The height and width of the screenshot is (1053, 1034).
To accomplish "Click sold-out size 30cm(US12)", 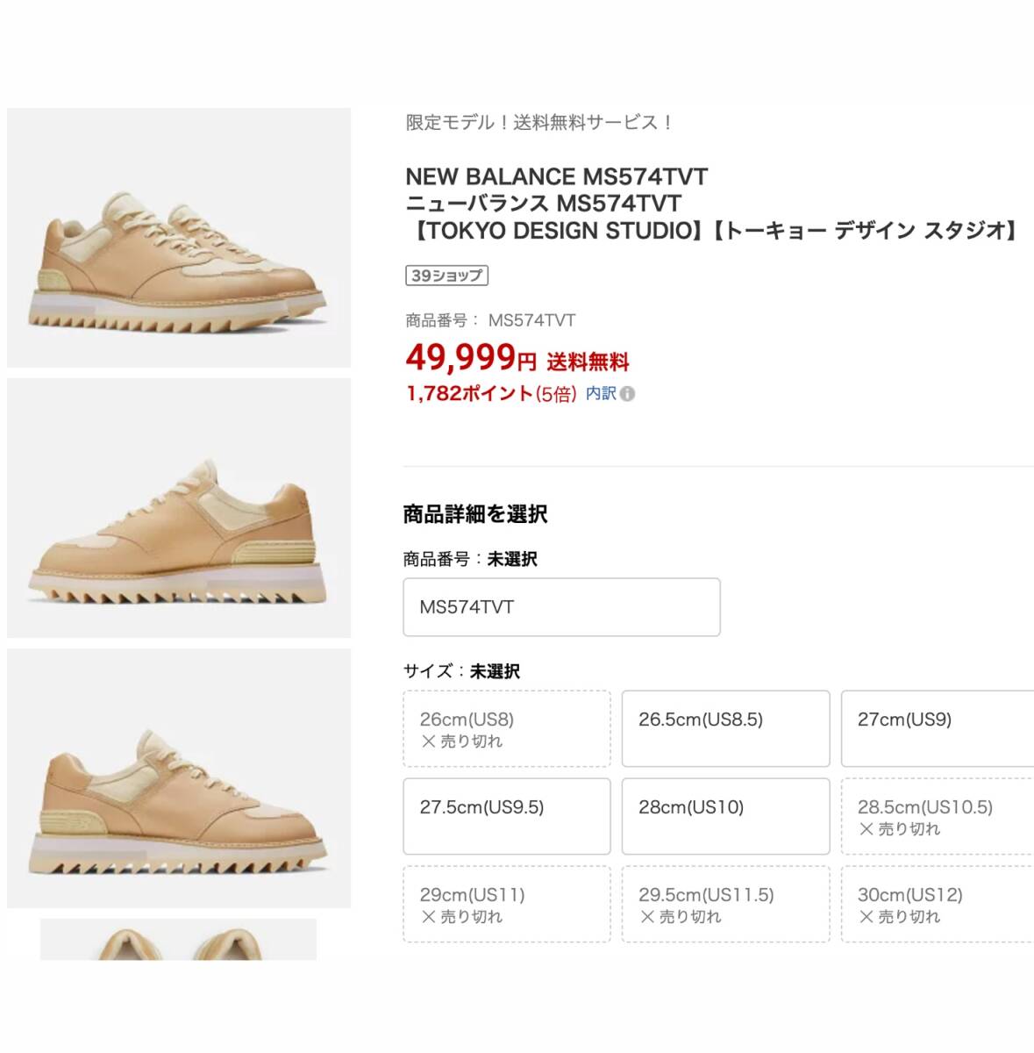I will [x=938, y=904].
